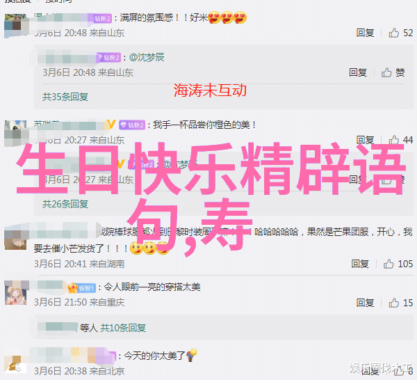The image size is (417, 380).
Task: Reply to the 3月6日 20:41 Hunan comment
Action: (x=360, y=264)
